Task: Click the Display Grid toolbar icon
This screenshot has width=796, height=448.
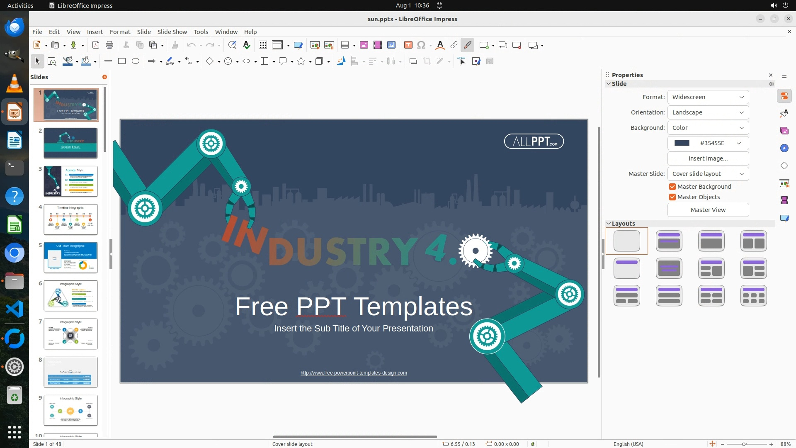Action: tap(262, 45)
